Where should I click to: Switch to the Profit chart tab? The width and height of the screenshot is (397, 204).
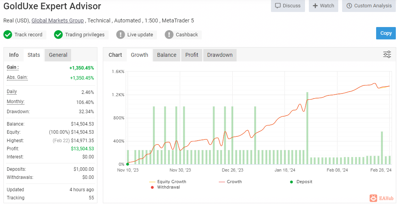pyautogui.click(x=192, y=55)
